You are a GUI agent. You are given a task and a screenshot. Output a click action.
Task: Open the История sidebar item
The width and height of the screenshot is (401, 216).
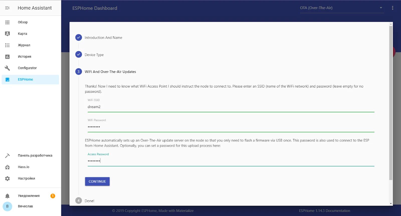click(30, 57)
